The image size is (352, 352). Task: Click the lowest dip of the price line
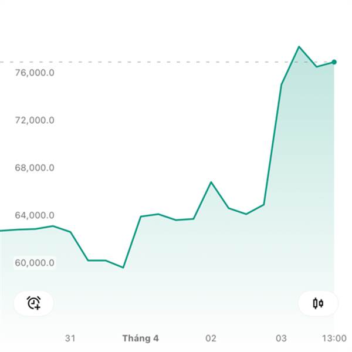(x=123, y=268)
